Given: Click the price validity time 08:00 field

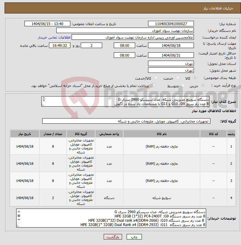Looking at the screenshot, I should 124,55.
